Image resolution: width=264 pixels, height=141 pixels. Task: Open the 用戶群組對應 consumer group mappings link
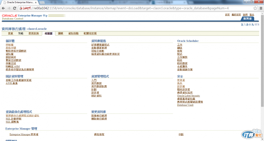99,86
